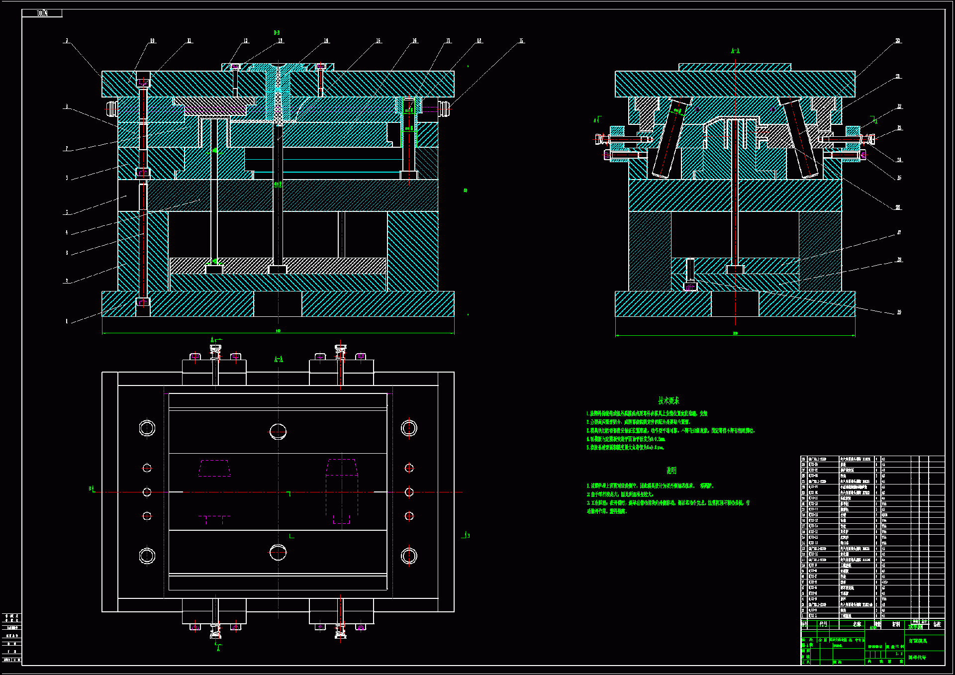The height and width of the screenshot is (675, 955).
Task: Select lower-right large guide pin circle in plan view
Action: 409,556
